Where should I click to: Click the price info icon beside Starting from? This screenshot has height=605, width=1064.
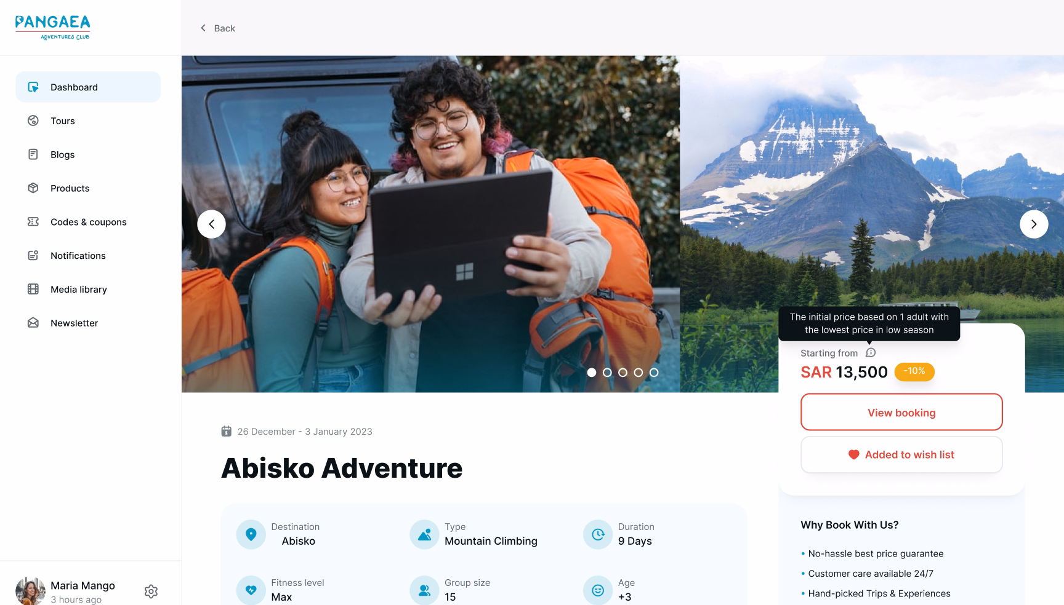coord(870,353)
